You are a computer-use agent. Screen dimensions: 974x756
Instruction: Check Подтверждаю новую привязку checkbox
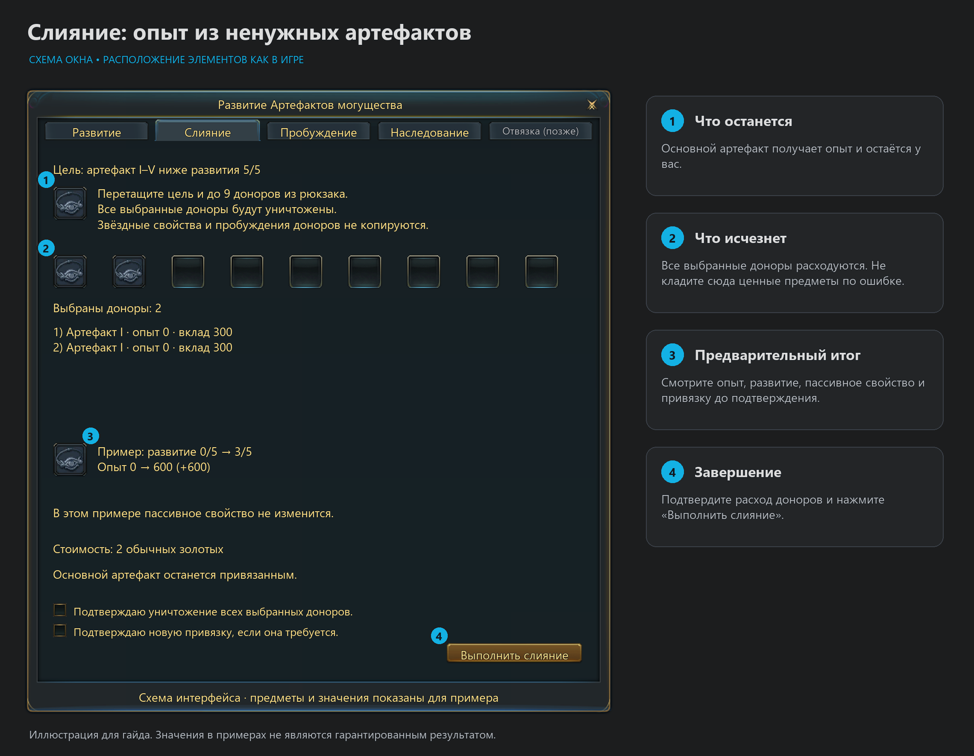[x=60, y=630]
